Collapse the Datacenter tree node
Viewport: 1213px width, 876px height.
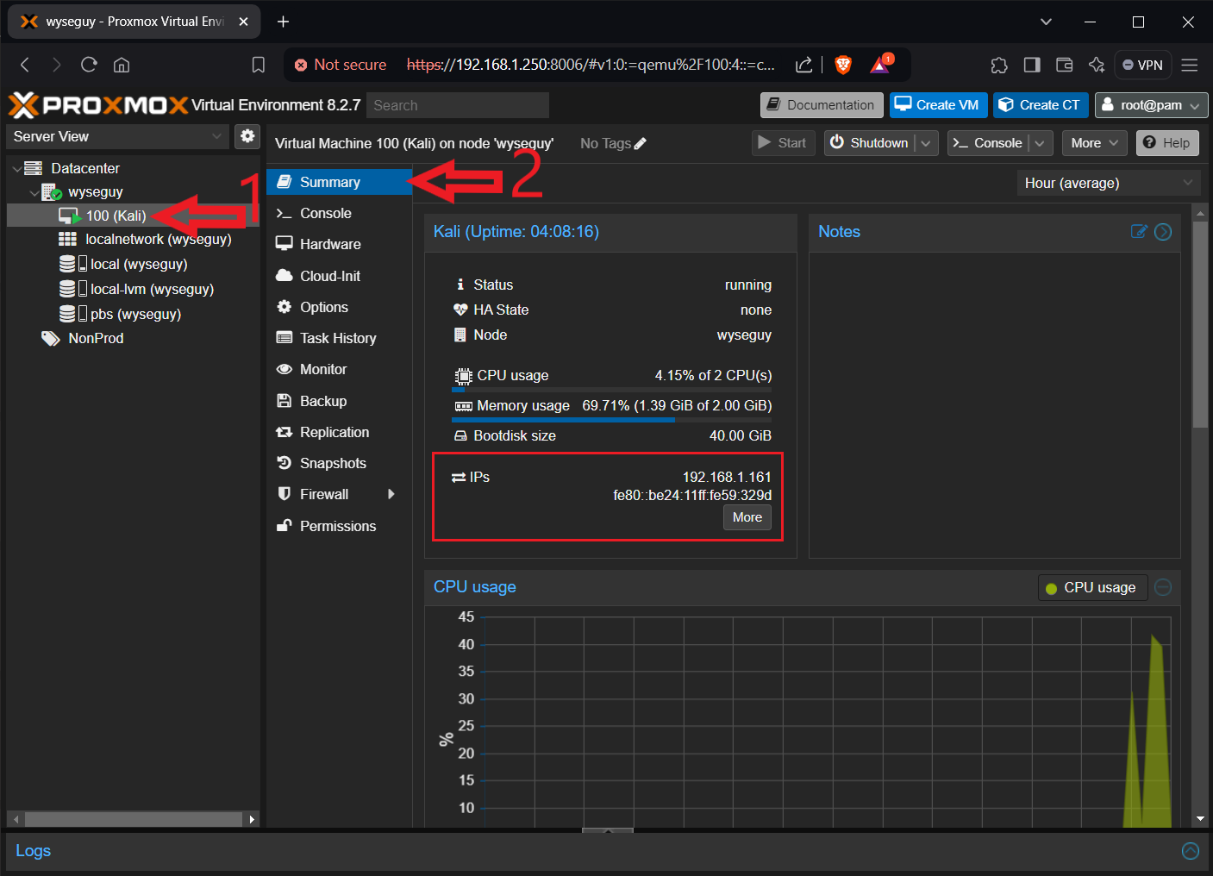(16, 169)
